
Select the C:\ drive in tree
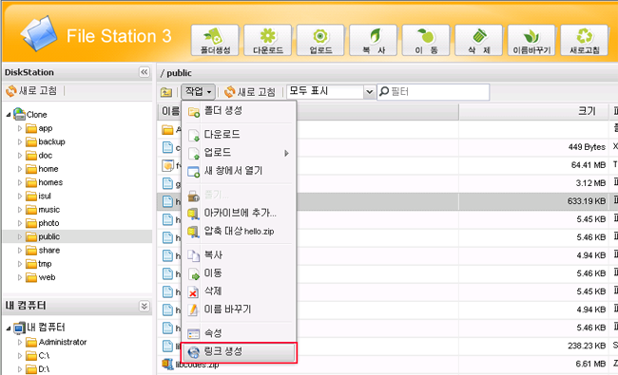tap(38, 356)
